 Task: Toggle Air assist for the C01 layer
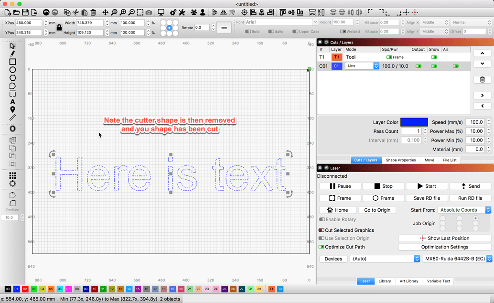pyautogui.click(x=456, y=66)
